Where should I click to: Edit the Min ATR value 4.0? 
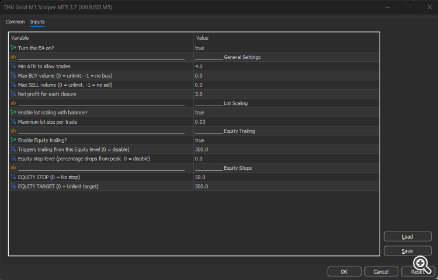tap(199, 66)
